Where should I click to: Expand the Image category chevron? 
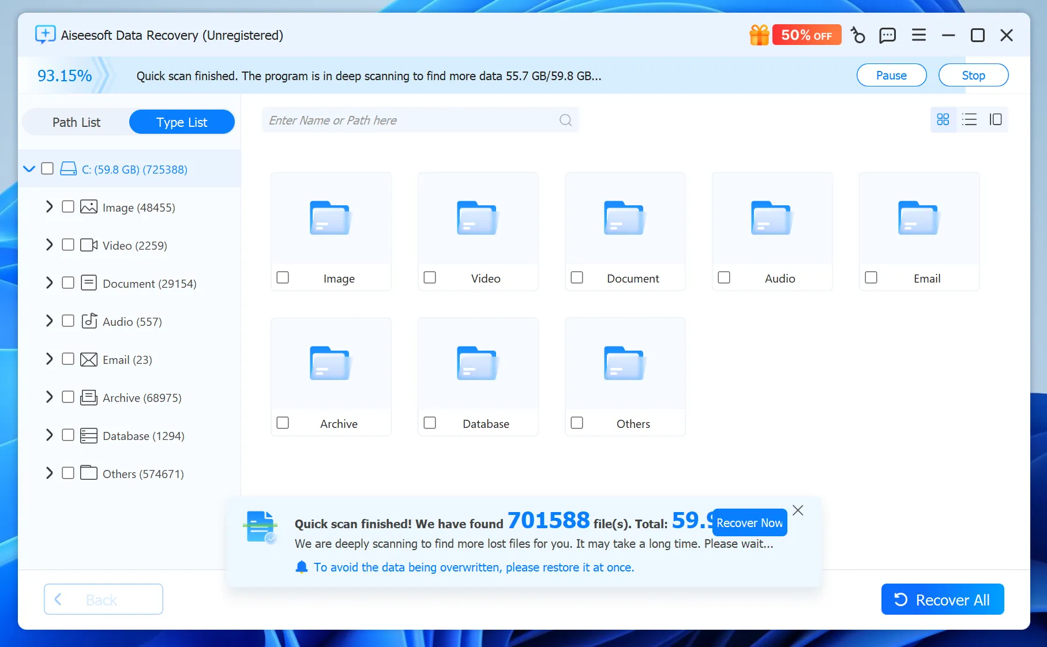[x=50, y=206]
